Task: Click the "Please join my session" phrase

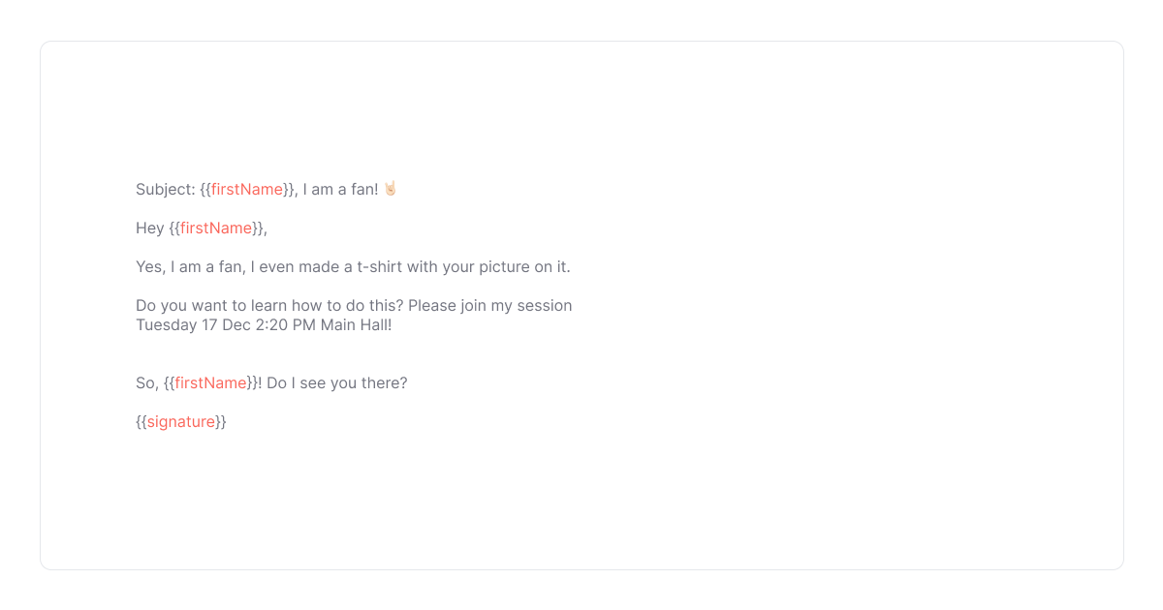Action: (489, 305)
